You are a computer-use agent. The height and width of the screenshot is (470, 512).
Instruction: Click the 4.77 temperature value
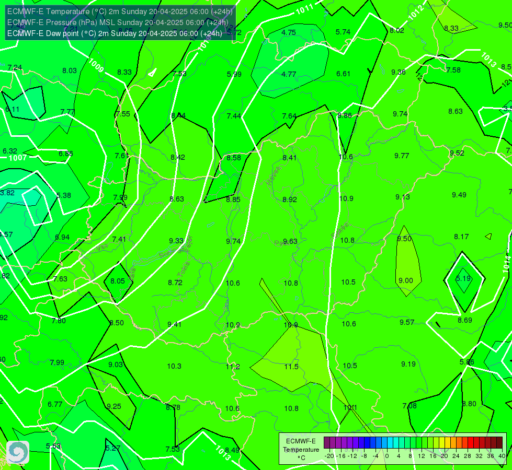click(x=289, y=74)
